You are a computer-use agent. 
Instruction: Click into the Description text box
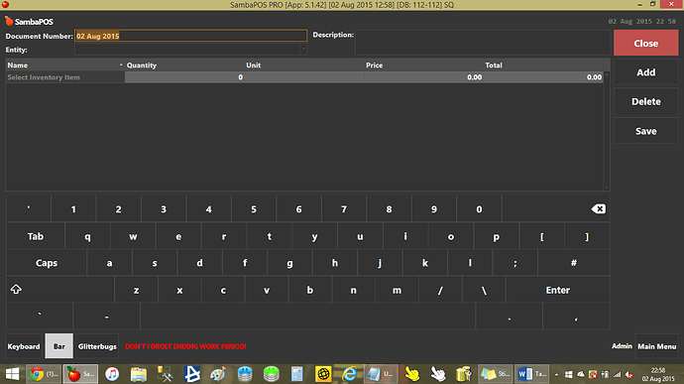click(483, 43)
